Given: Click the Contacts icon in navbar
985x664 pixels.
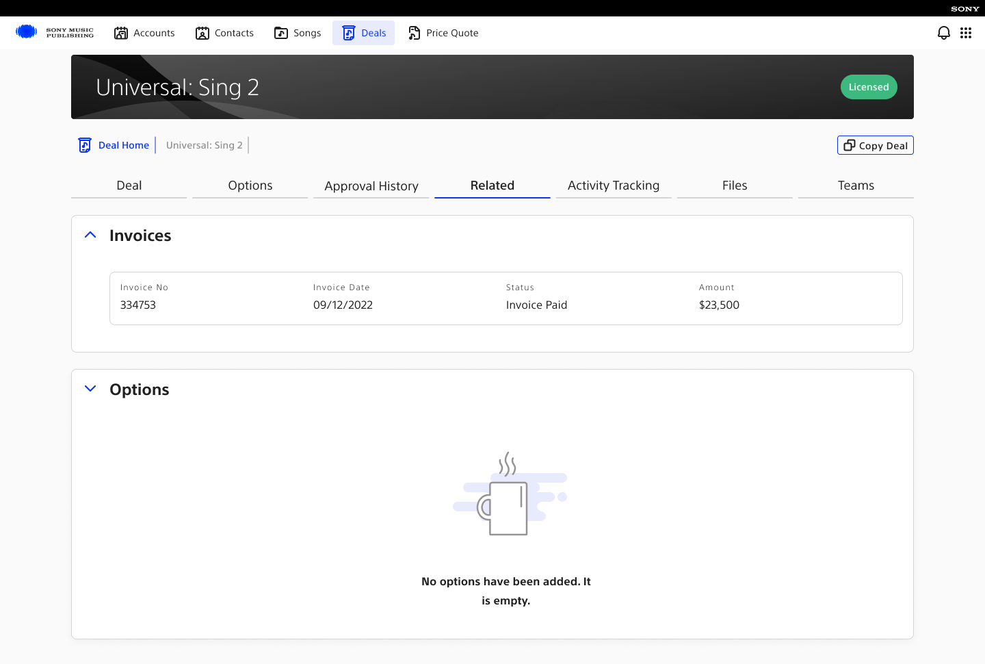Looking at the screenshot, I should (x=202, y=33).
